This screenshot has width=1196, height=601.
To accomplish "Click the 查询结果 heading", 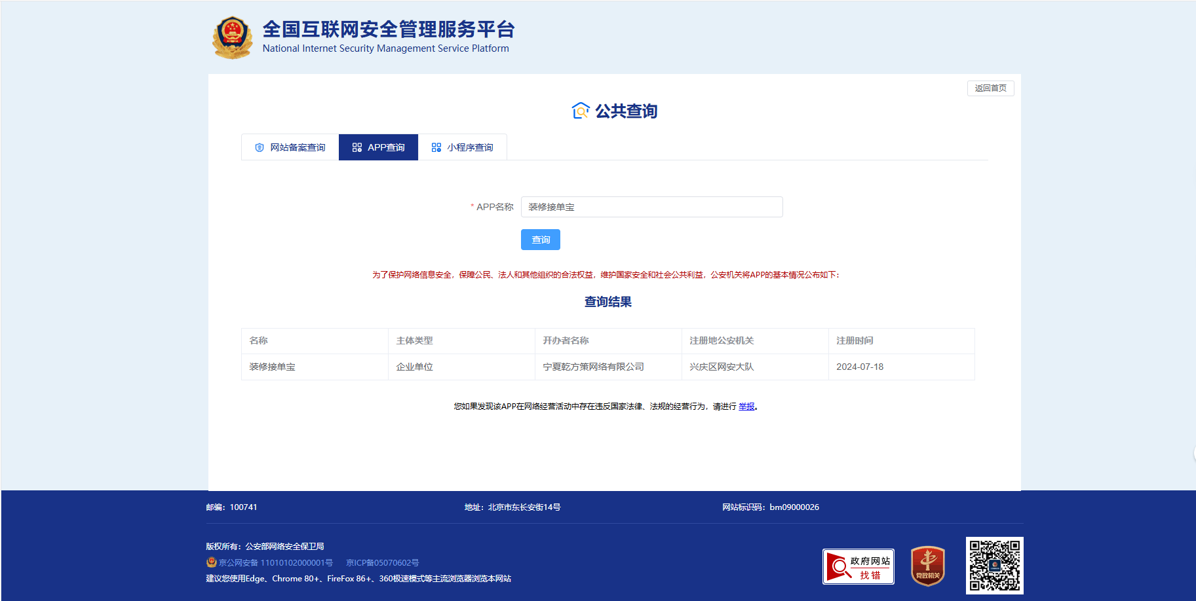I will (608, 302).
